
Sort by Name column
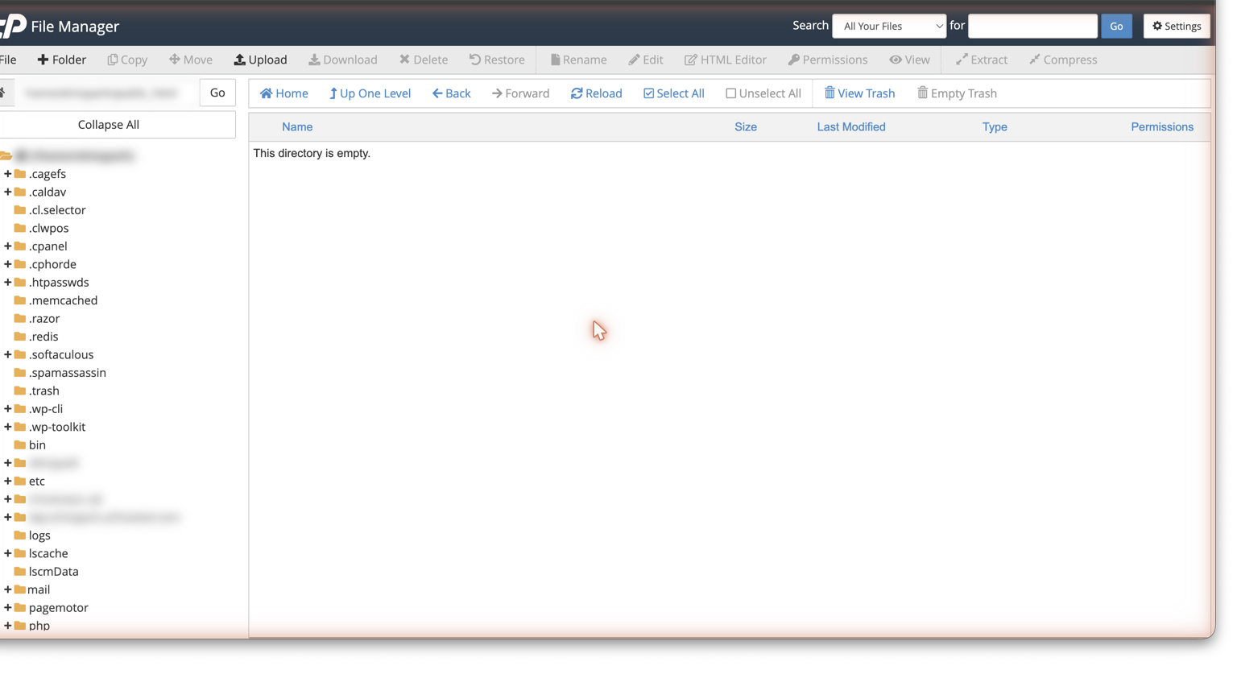point(297,127)
